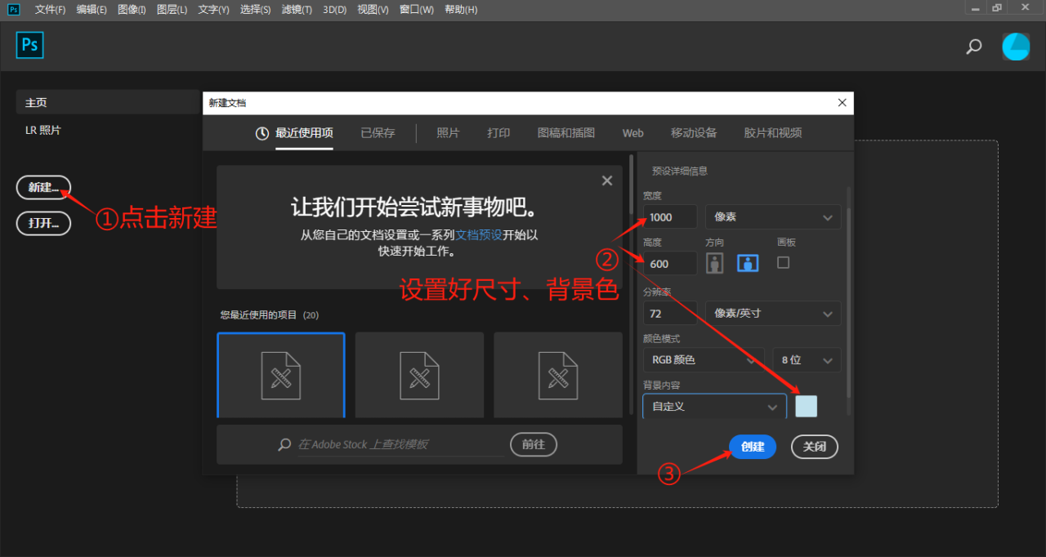The height and width of the screenshot is (557, 1046).
Task: Open the search magnifier icon
Action: 973,47
